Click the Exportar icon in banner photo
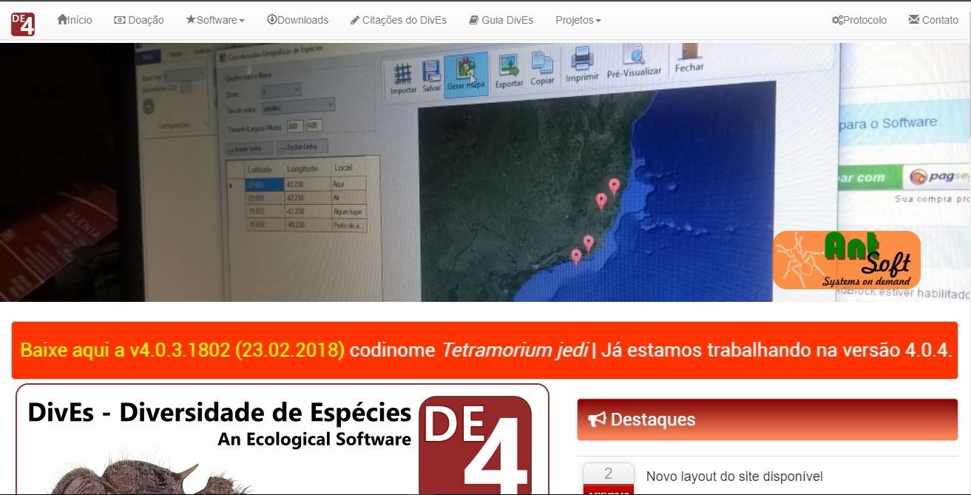This screenshot has width=971, height=495. coord(509,72)
